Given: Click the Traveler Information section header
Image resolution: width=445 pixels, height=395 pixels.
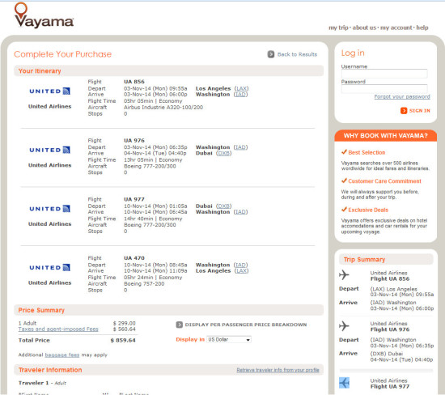Looking at the screenshot, I should (168, 370).
